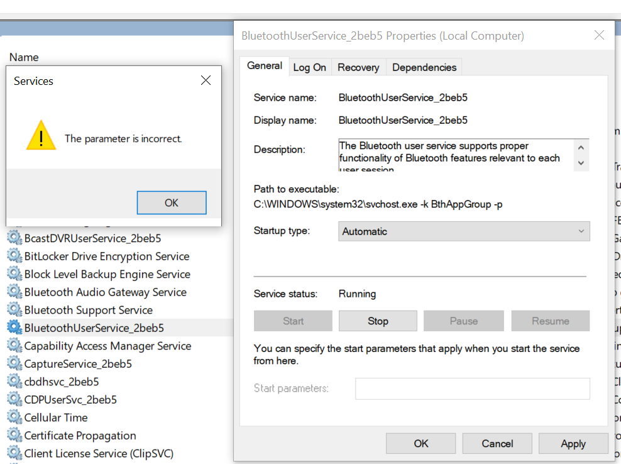This screenshot has height=464, width=621.
Task: Click 'The parameter is incorrect.' message
Action: click(123, 139)
